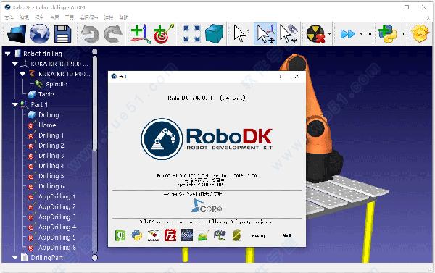Click the yellow package box icon

pos(420,34)
